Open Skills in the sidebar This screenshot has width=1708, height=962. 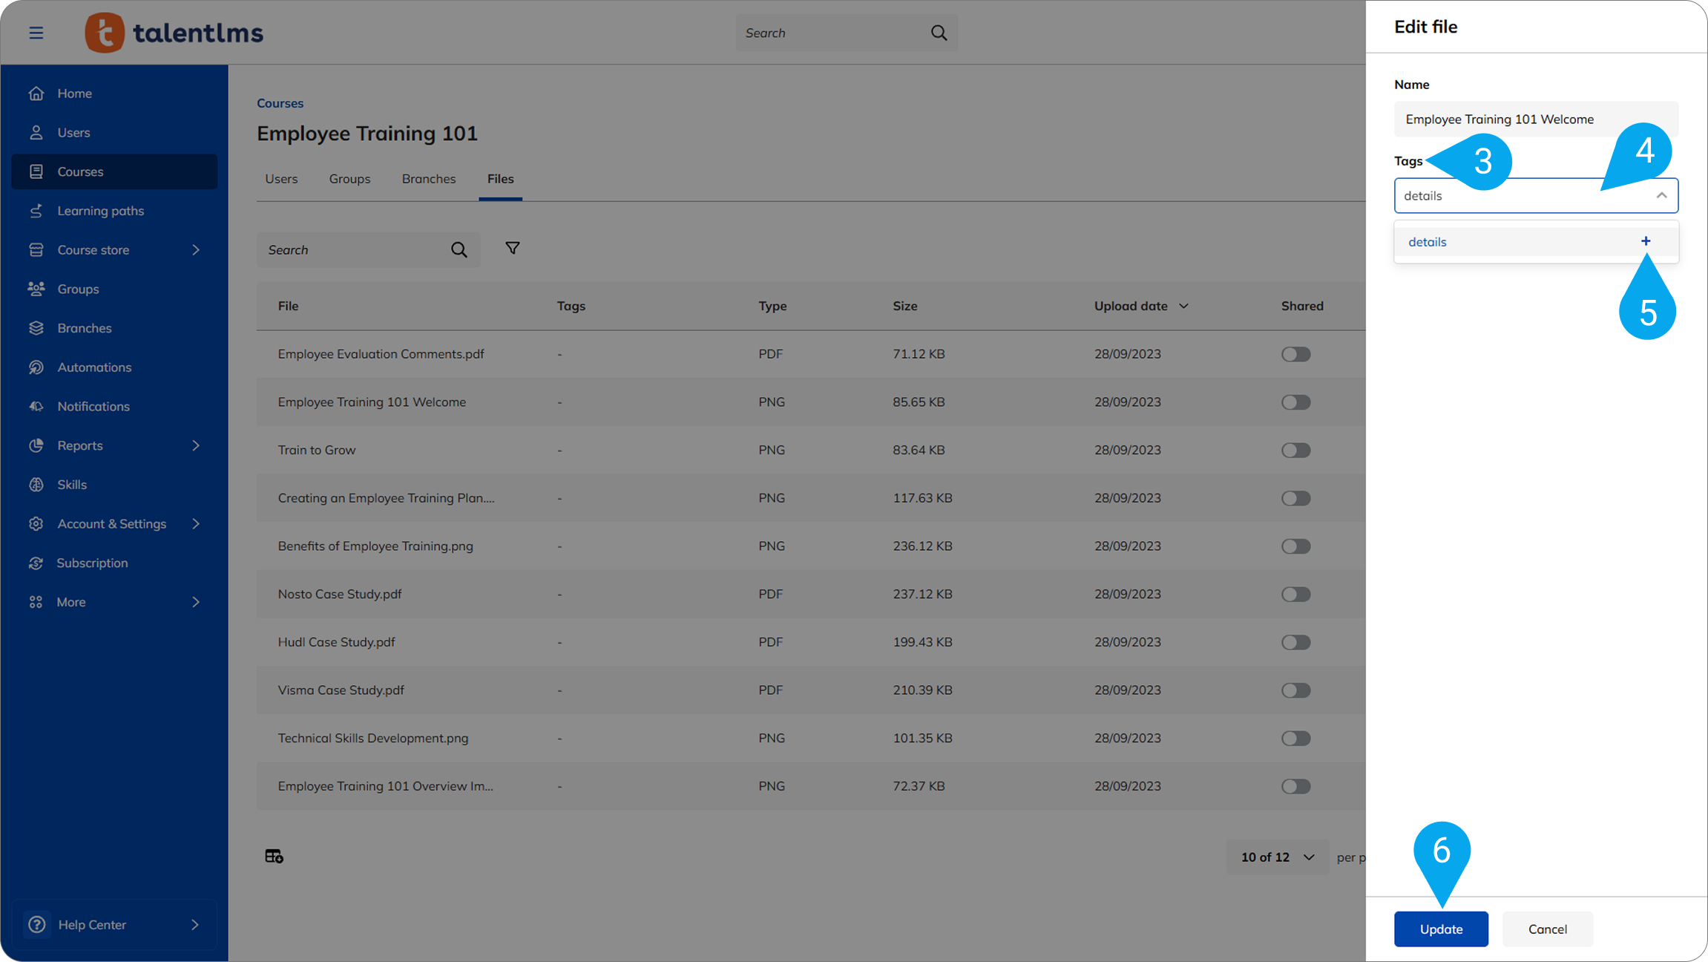(x=72, y=485)
